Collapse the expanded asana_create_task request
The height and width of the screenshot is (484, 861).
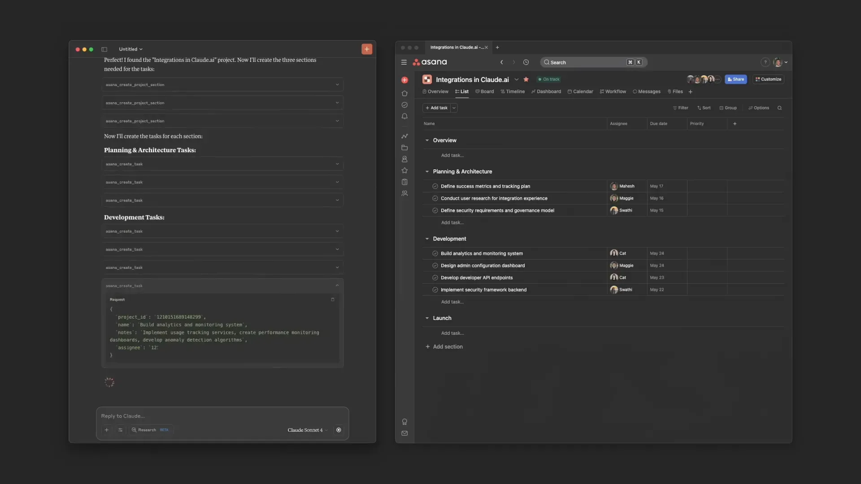pyautogui.click(x=337, y=285)
